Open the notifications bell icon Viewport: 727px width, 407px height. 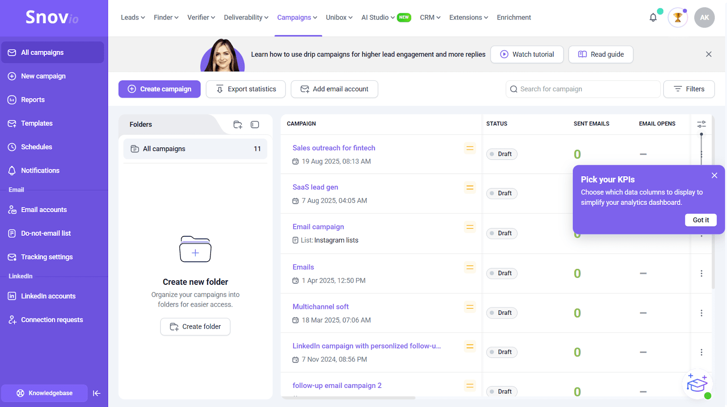pos(653,18)
